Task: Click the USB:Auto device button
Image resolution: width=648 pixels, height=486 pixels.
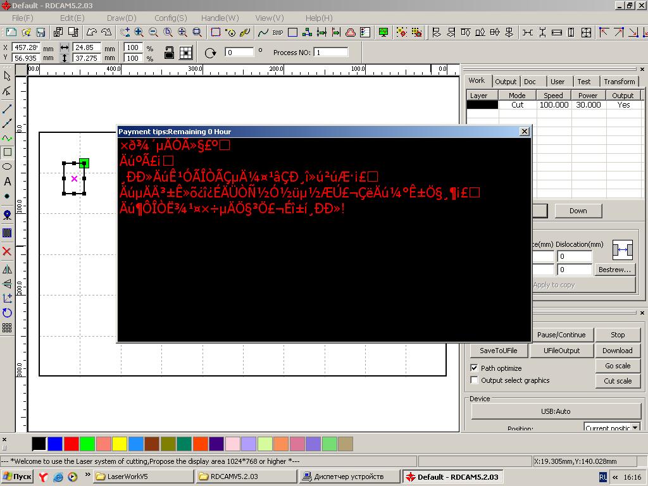Action: [555, 411]
